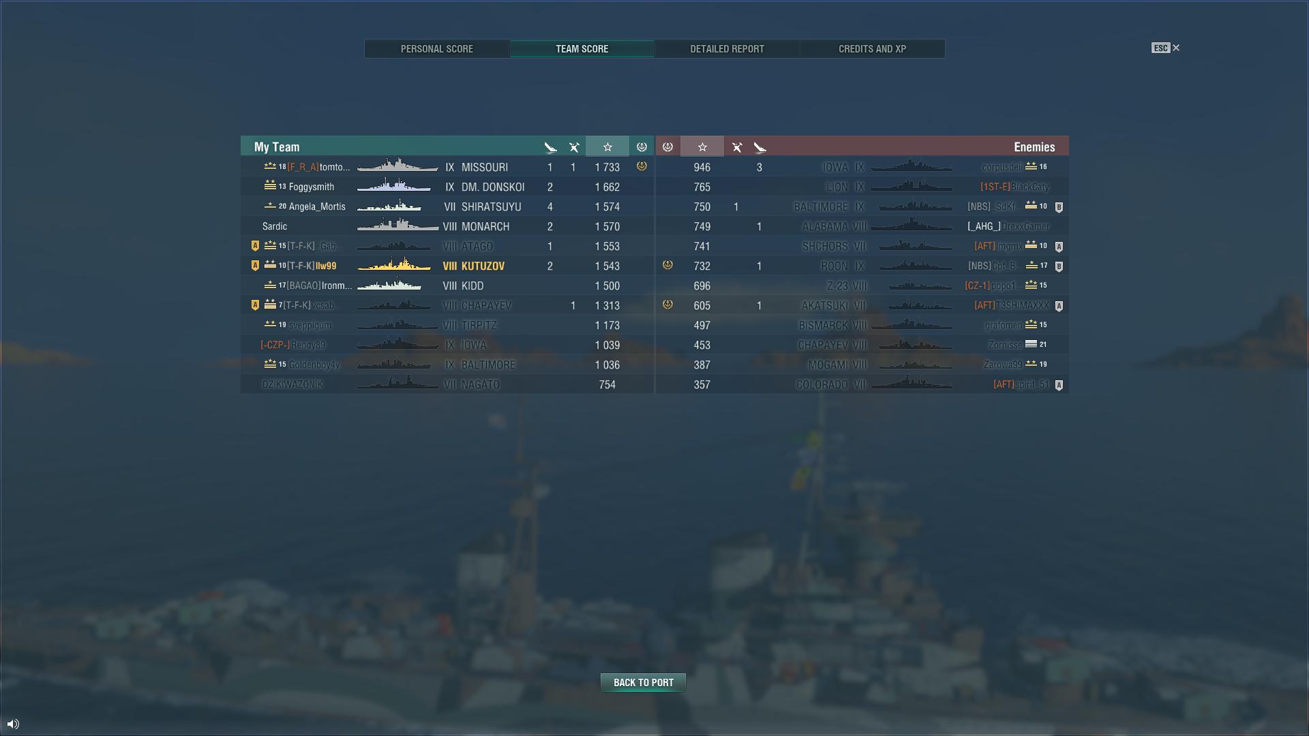
Task: Click My Team achievements column icon
Action: (x=642, y=147)
